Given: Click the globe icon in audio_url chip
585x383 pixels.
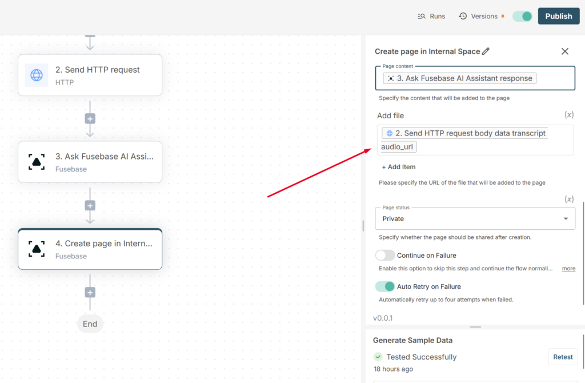Looking at the screenshot, I should pyautogui.click(x=390, y=133).
